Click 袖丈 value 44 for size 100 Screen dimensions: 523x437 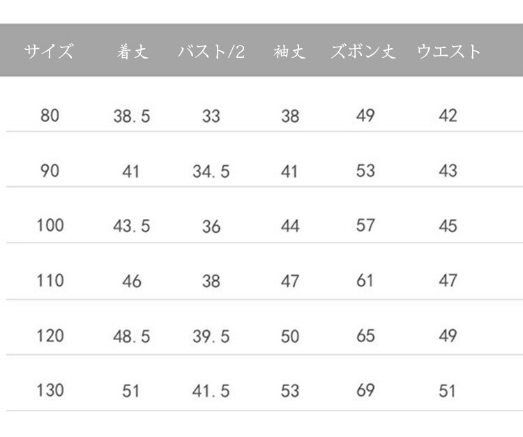(x=290, y=226)
